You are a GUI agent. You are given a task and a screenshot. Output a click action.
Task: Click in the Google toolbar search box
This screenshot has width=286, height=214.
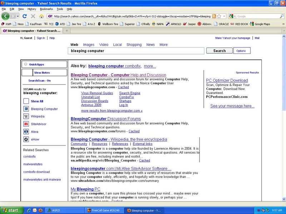(258, 16)
